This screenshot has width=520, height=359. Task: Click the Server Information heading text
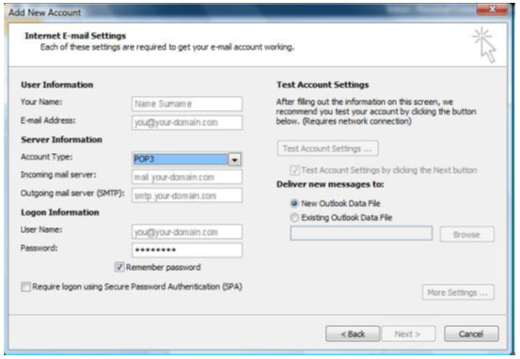pos(61,139)
